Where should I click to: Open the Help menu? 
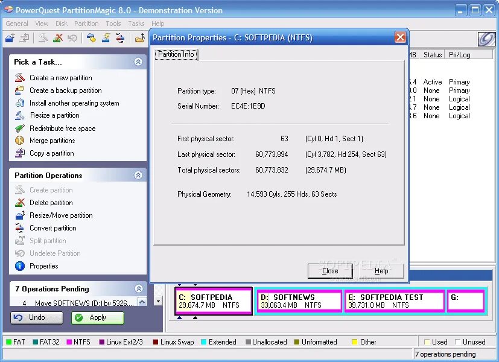pyautogui.click(x=158, y=24)
